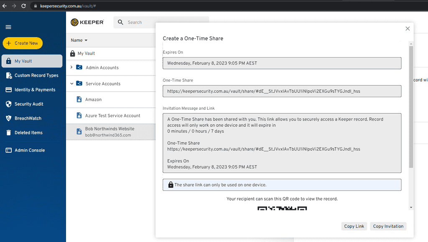Image resolution: width=428 pixels, height=242 pixels.
Task: Click the yellow Create New button
Action: [23, 43]
